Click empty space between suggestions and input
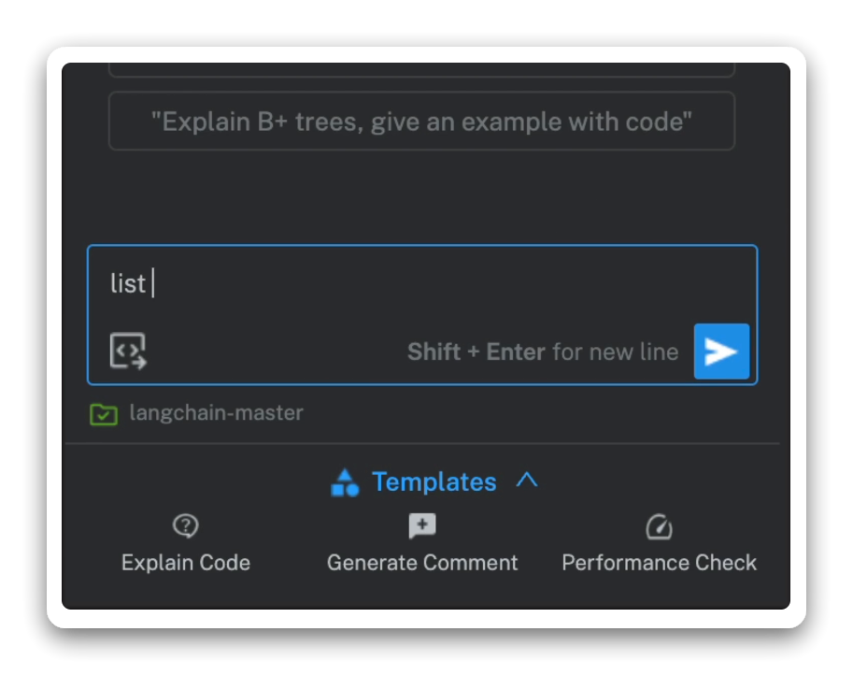 click(x=421, y=198)
